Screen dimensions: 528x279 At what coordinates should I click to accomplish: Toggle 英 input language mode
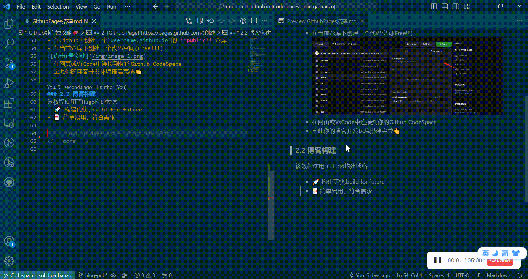point(486,253)
